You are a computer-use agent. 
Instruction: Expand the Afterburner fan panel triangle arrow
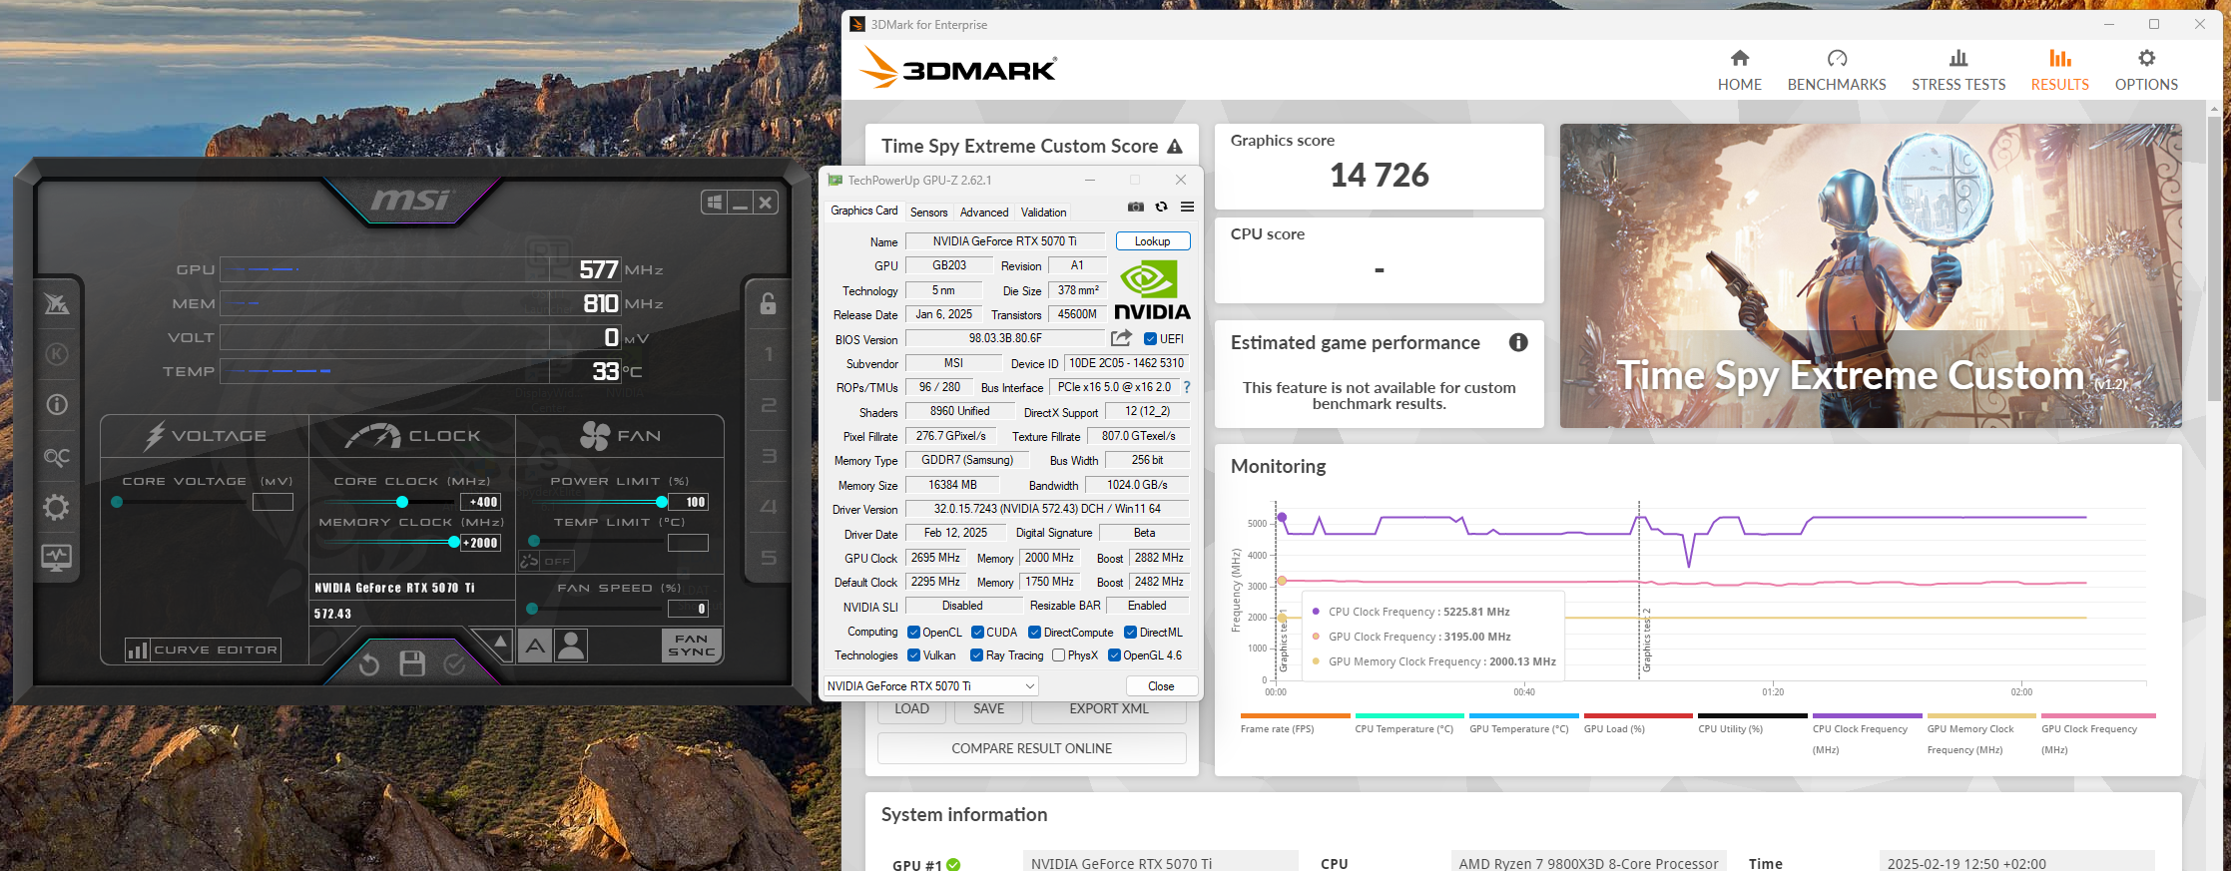[500, 643]
